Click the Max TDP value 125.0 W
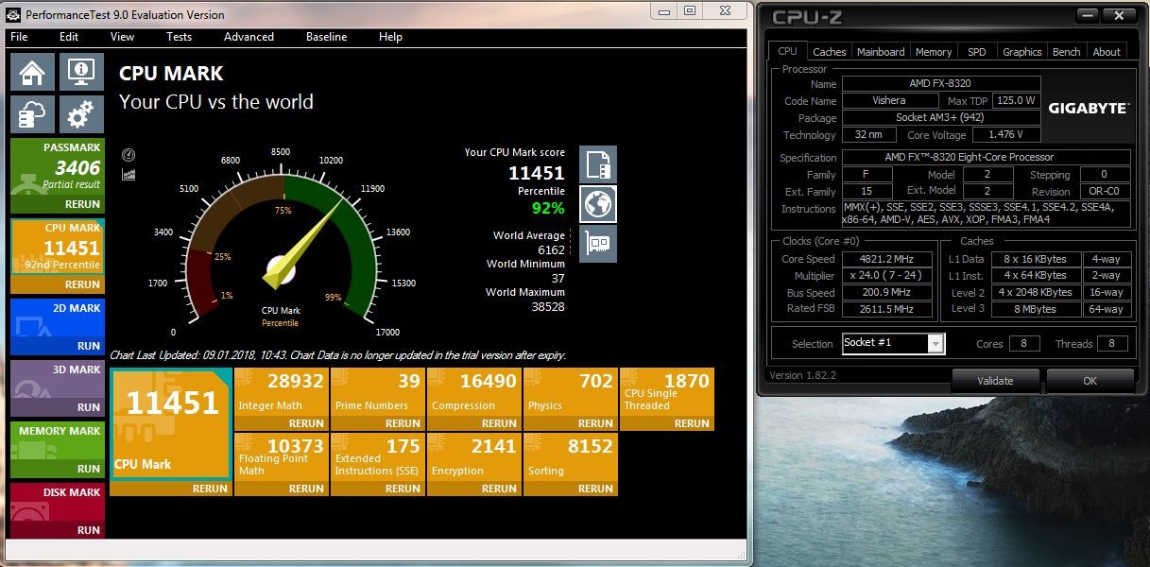 click(x=1015, y=101)
